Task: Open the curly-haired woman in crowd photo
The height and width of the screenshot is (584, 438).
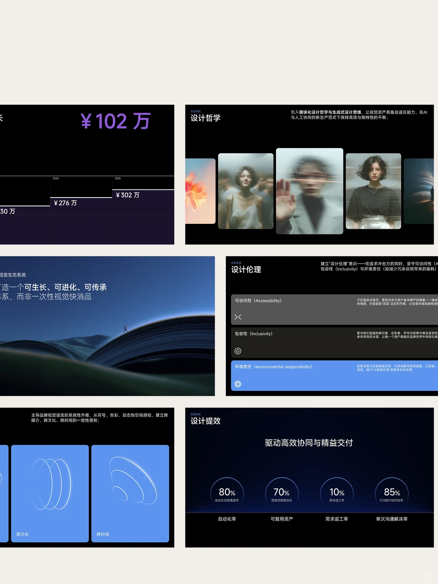Action: (x=246, y=191)
